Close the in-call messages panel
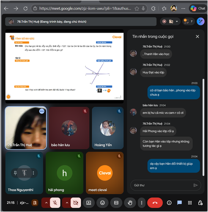Viewport: 208px width, 212px height. [197, 36]
